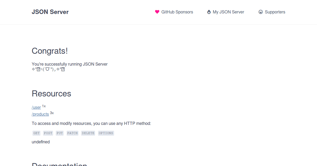Click the smiley icon beside Supporters
317x166 pixels.
coord(260,12)
